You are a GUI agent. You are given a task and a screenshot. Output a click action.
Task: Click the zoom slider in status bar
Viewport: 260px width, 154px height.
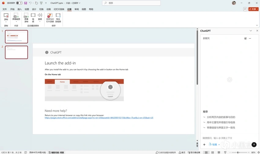pos(239,152)
